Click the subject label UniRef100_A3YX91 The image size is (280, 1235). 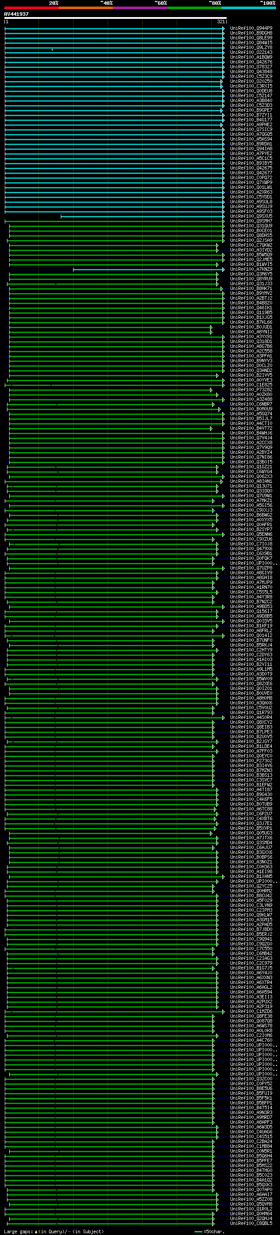click(251, 336)
